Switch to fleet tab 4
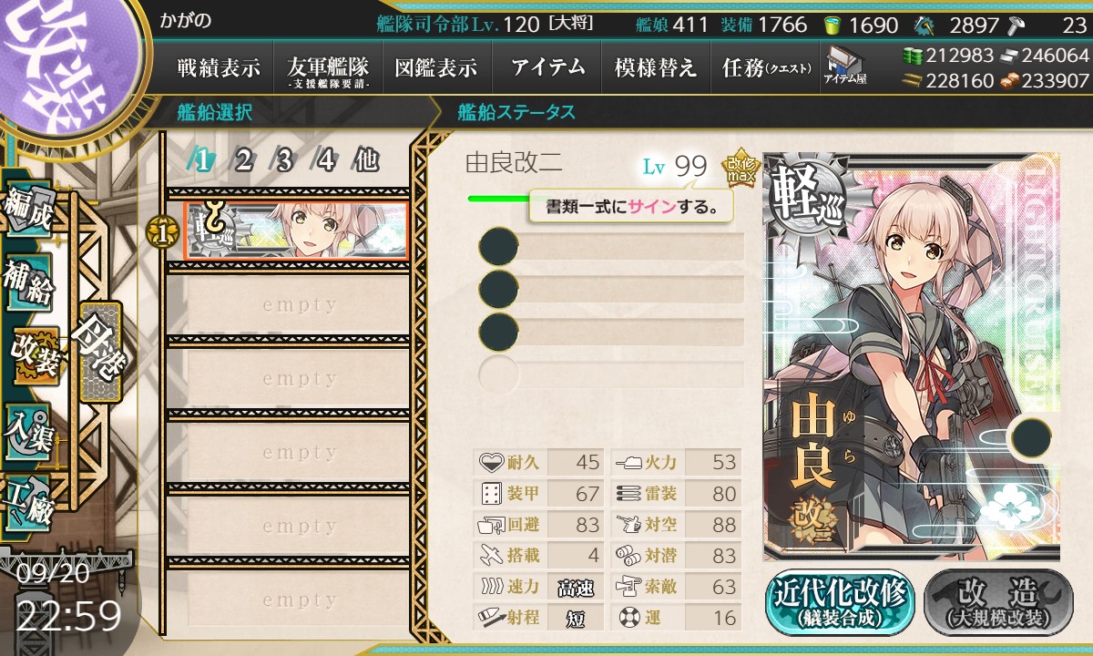Screen dimensions: 1093x656 tap(325, 160)
